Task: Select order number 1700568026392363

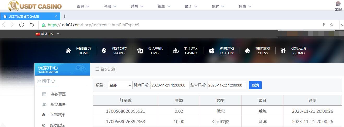Action: click(x=126, y=122)
